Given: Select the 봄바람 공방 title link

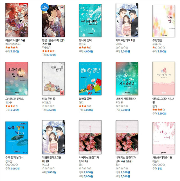Looking at the screenshot, I should click(x=85, y=99).
